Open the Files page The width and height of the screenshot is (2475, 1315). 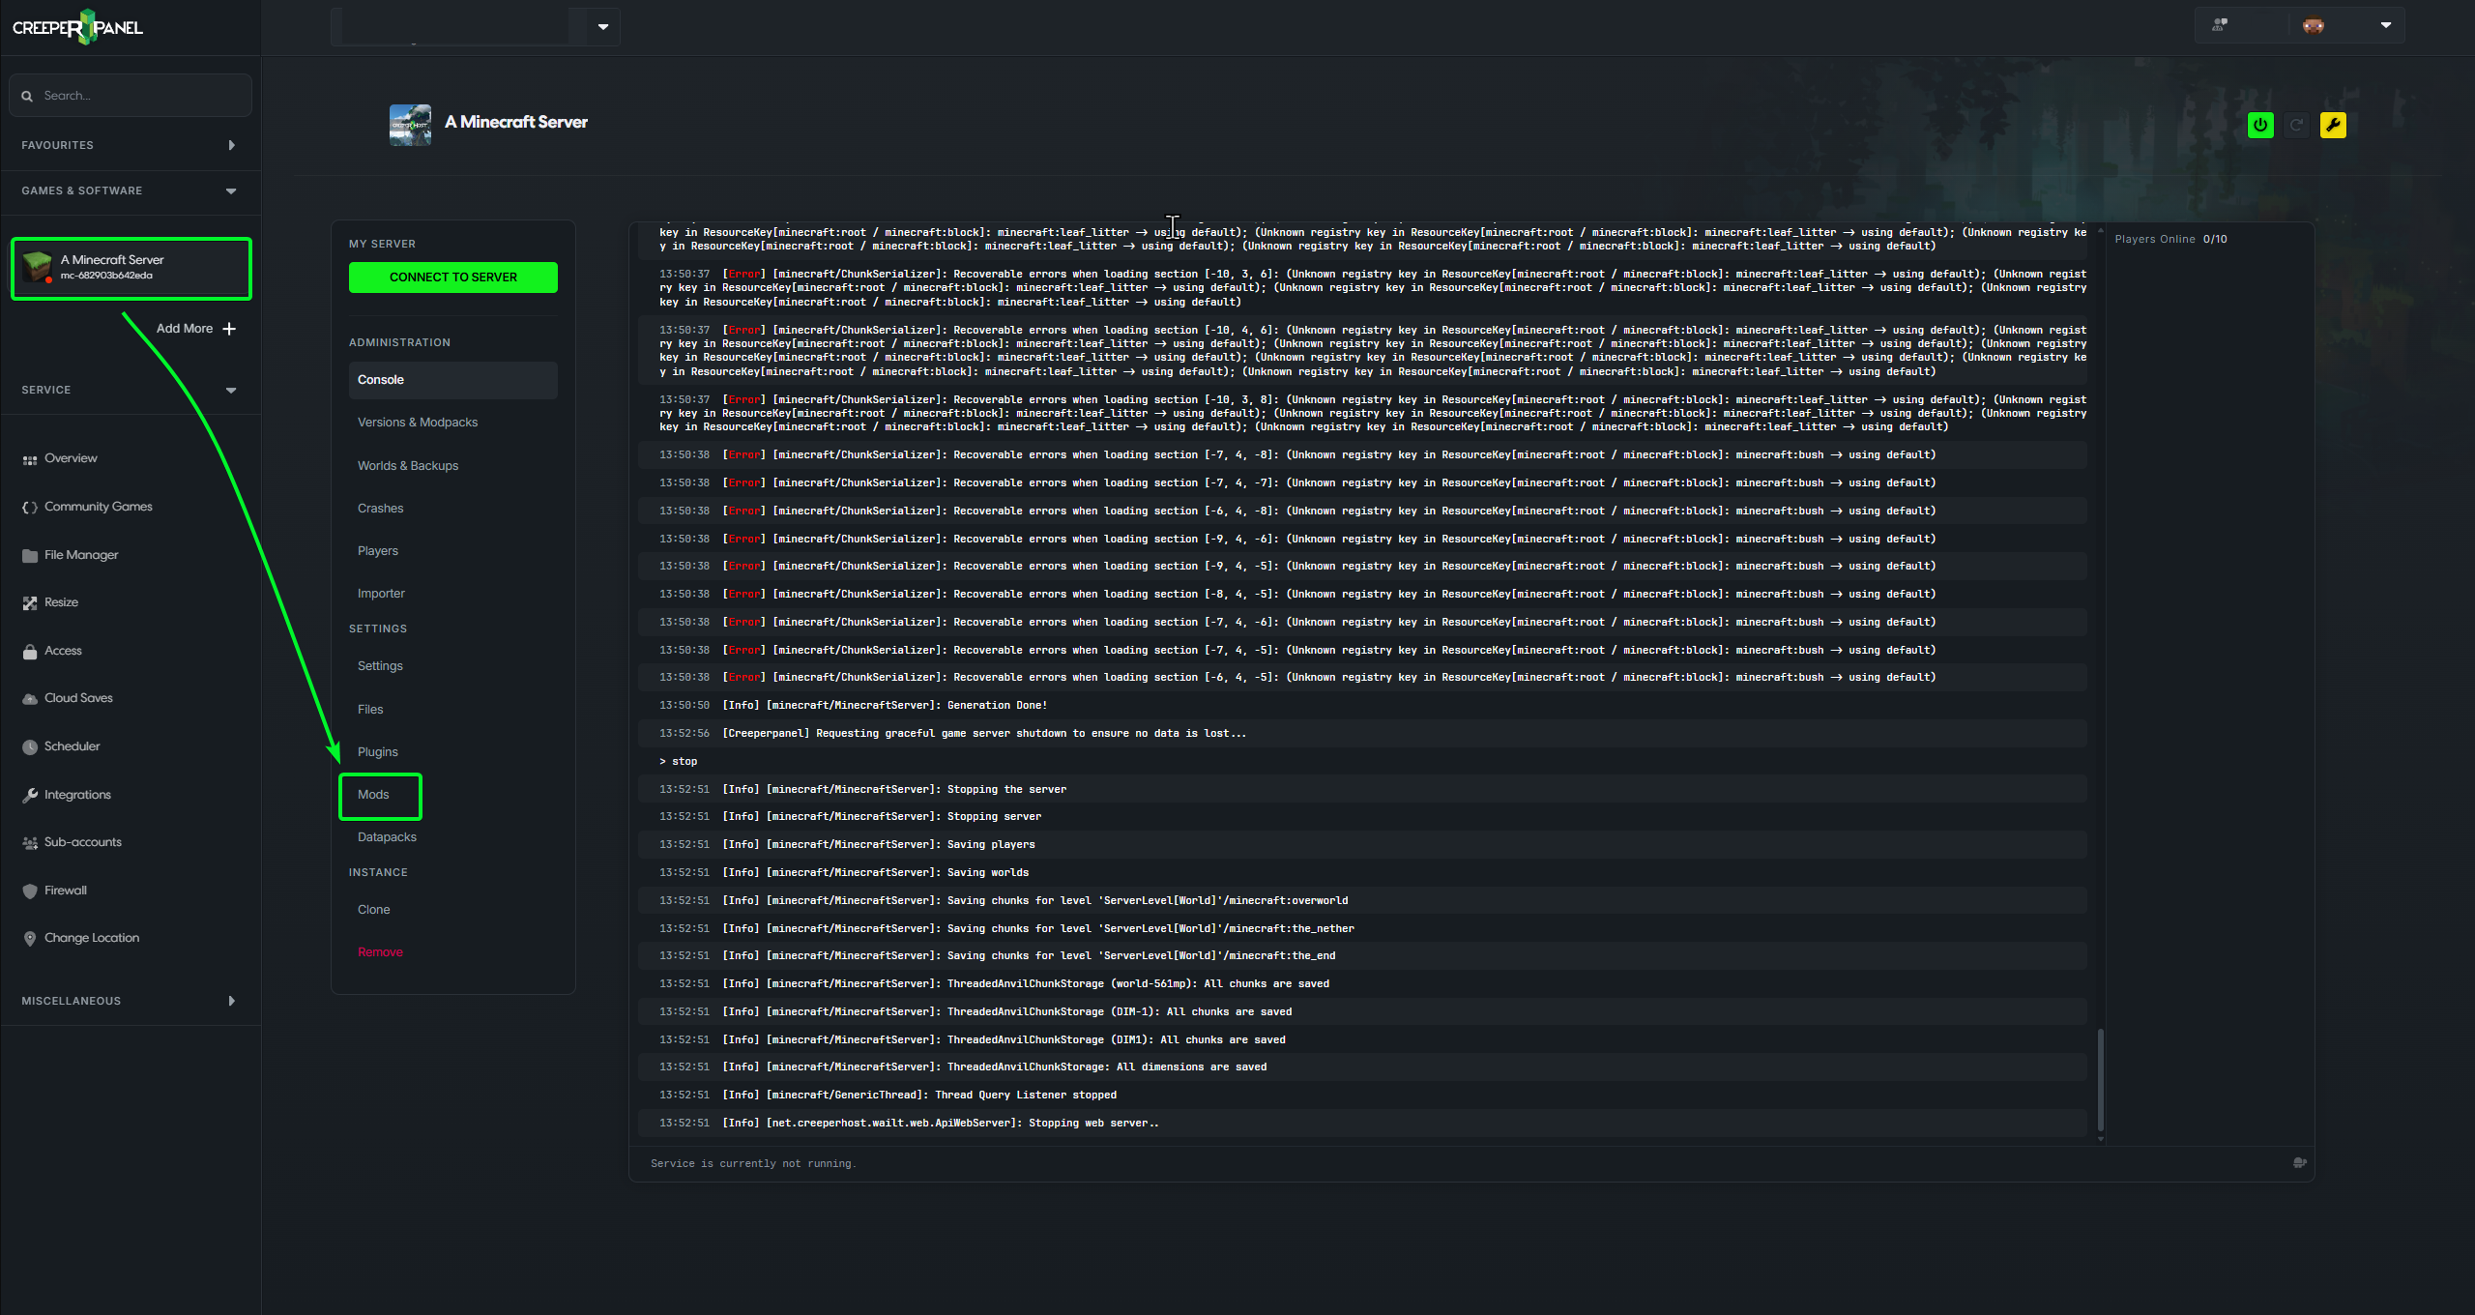(370, 710)
